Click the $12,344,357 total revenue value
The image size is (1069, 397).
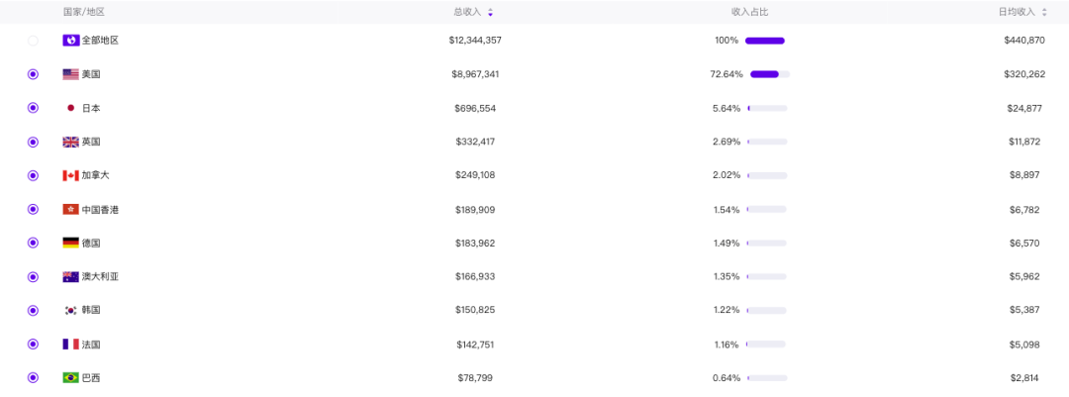click(x=475, y=41)
